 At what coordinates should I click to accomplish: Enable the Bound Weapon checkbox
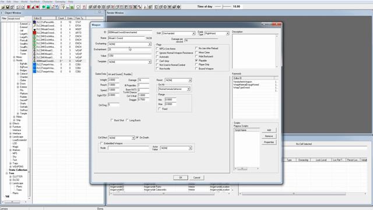coord(196,69)
